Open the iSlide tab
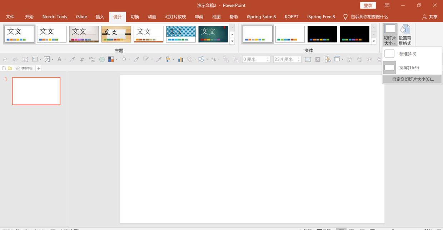443x230 pixels. tap(81, 17)
